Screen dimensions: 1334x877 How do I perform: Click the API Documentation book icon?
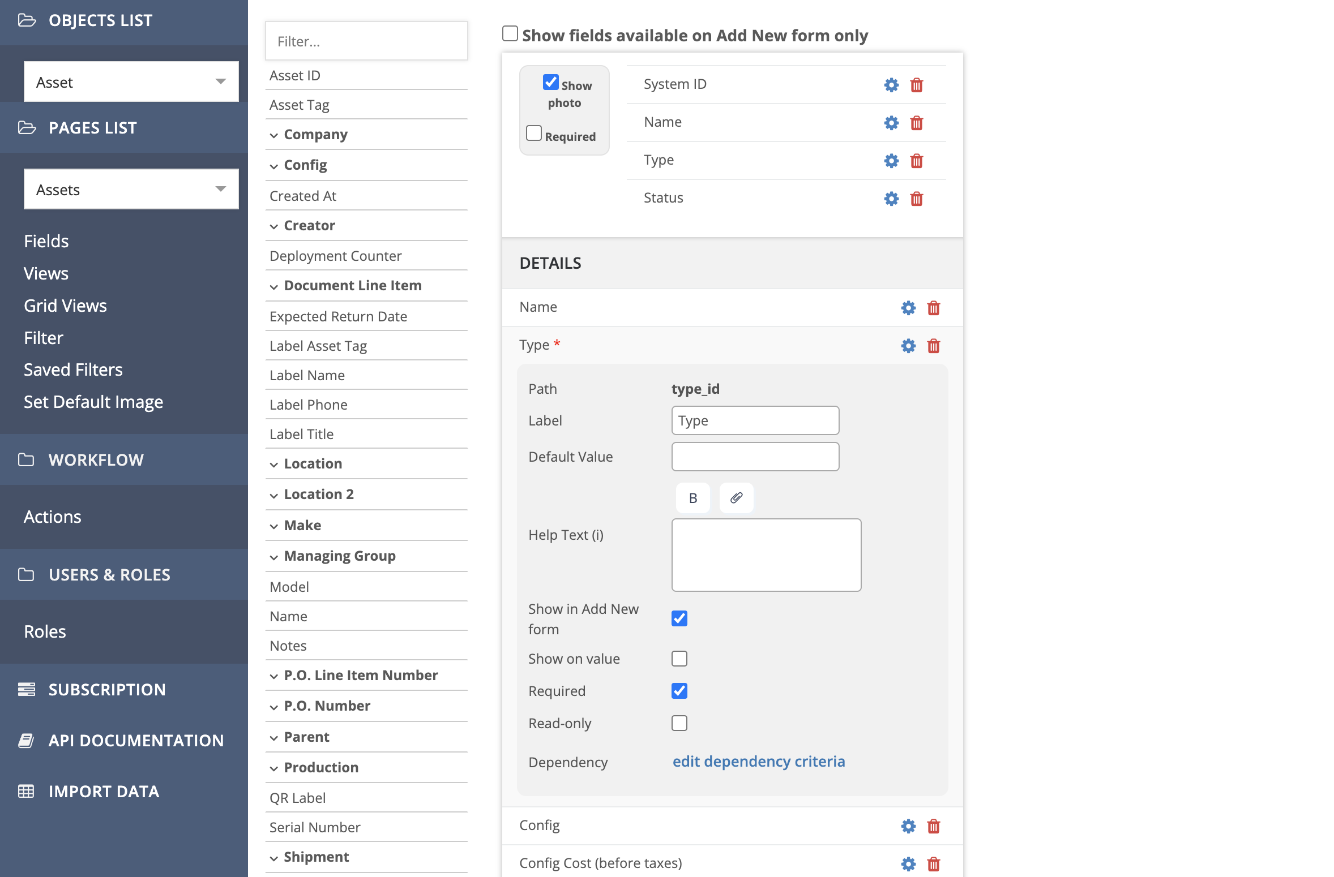[x=27, y=740]
